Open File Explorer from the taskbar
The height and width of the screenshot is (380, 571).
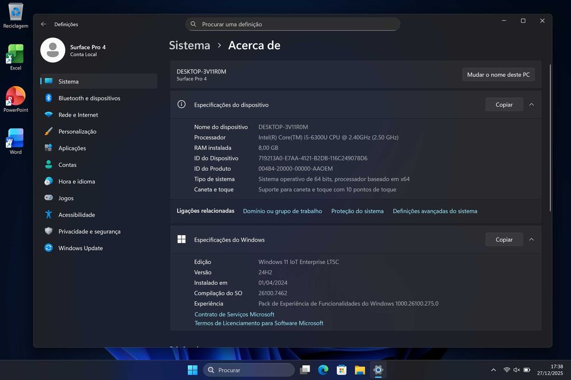click(360, 370)
